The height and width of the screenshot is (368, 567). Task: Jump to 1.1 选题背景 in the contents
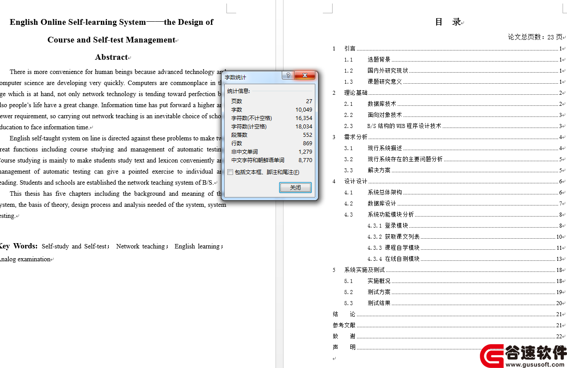tap(453, 60)
